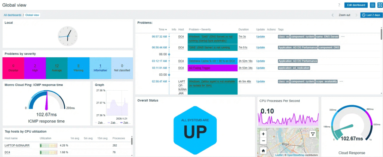383x157 pixels.
Task: Select the Global view breadcrumb tab
Action: tap(33, 15)
